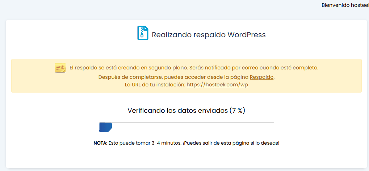Image resolution: width=369 pixels, height=171 pixels.
Task: Click the 'La URL de tu instalación' label
Action: coord(155,85)
